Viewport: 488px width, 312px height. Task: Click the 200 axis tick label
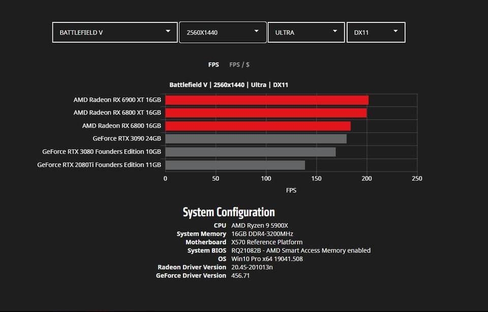pyautogui.click(x=367, y=179)
